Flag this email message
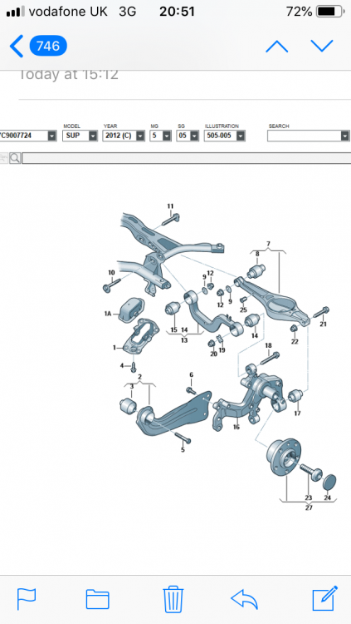The width and height of the screenshot is (351, 624). (x=27, y=599)
